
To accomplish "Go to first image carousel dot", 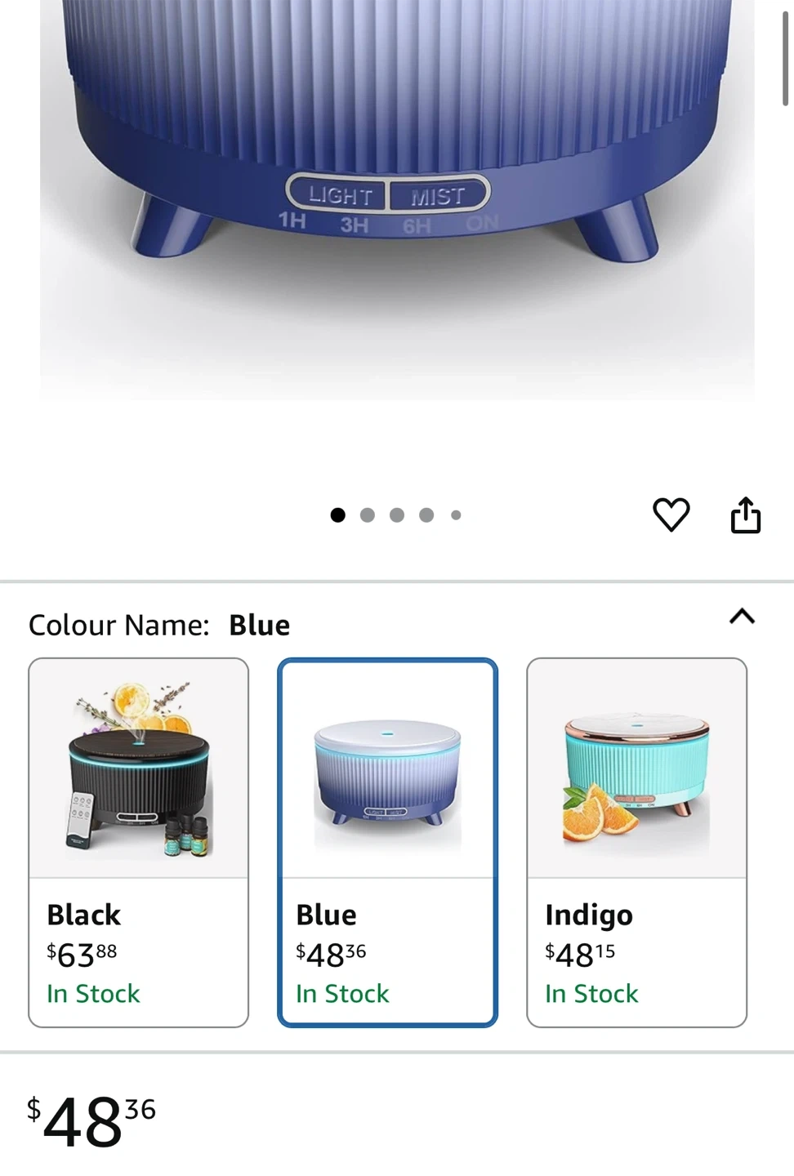I will coord(337,514).
